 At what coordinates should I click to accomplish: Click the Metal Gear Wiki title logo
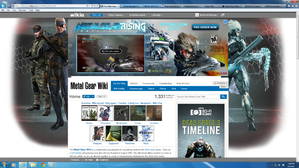coord(89,86)
